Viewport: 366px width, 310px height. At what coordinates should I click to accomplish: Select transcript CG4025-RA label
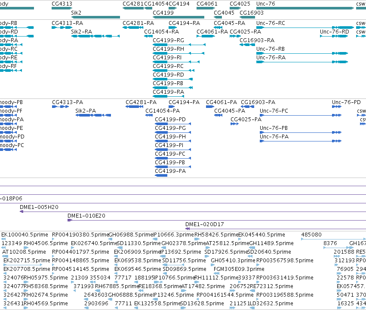[x=245, y=32]
